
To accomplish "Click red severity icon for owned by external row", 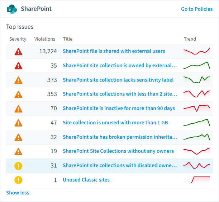I will click(18, 66).
